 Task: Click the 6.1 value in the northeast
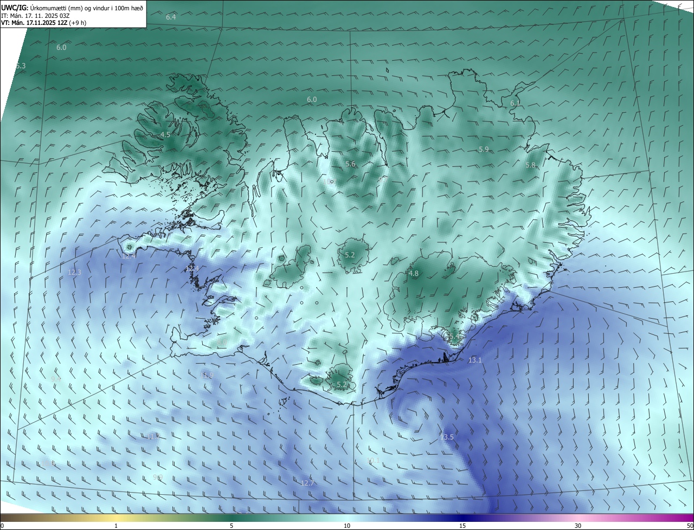coord(515,103)
